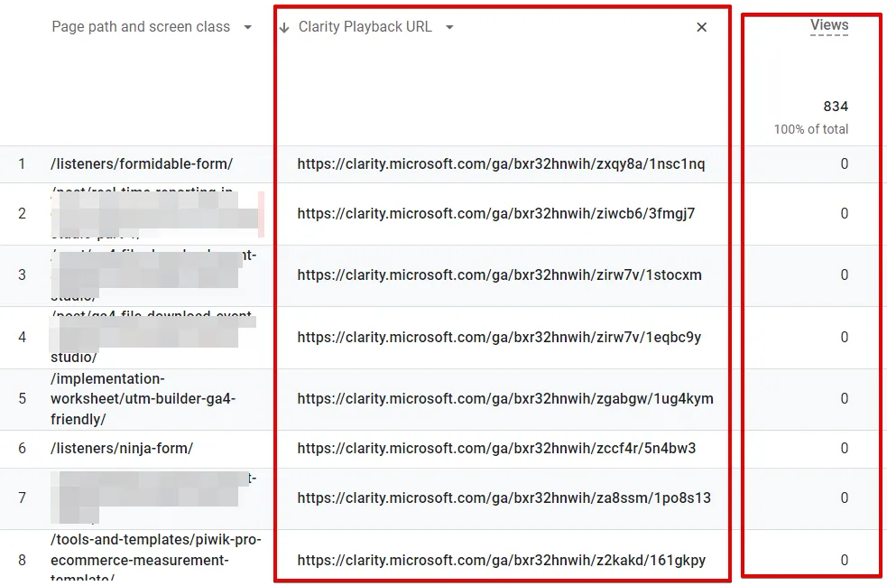This screenshot has width=887, height=586.
Task: Sort by the Views column header
Action: pyautogui.click(x=828, y=25)
